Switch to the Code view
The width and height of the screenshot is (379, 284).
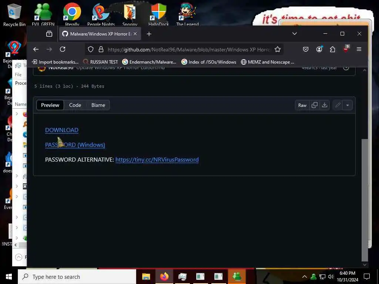(x=75, y=105)
